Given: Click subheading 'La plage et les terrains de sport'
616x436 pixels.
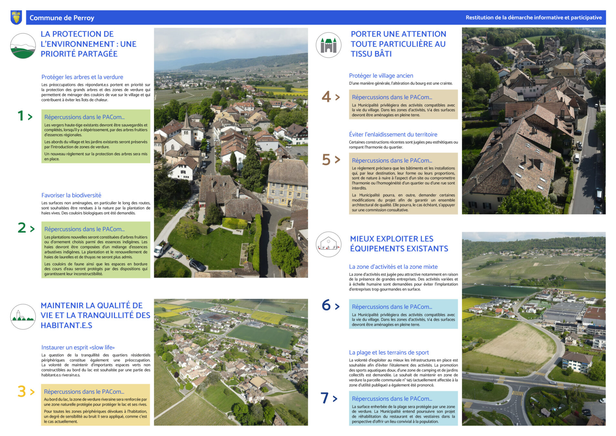Looking at the screenshot, I should [389, 352].
